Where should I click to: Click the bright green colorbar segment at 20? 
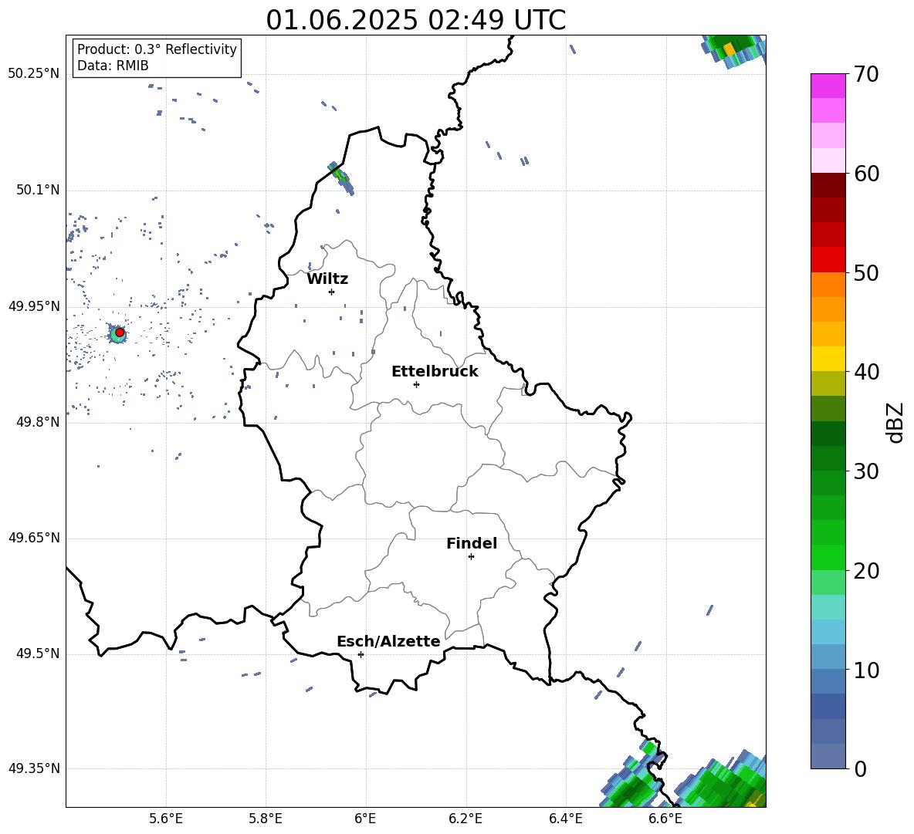pyautogui.click(x=828, y=557)
